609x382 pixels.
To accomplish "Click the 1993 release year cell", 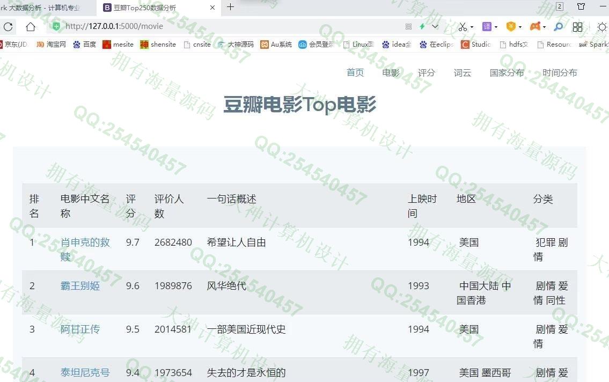I will tap(419, 286).
